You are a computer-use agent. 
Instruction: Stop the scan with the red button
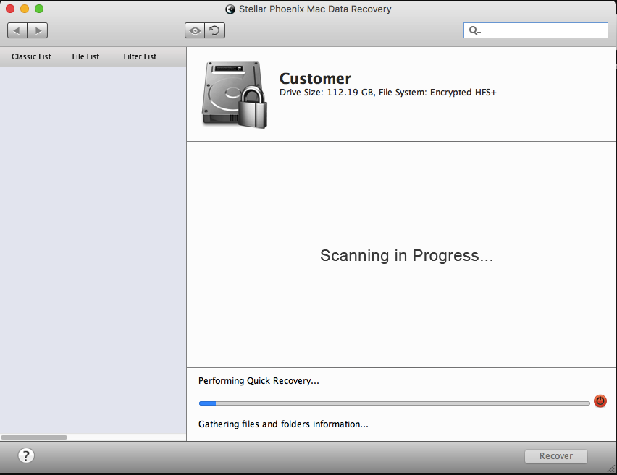click(600, 401)
